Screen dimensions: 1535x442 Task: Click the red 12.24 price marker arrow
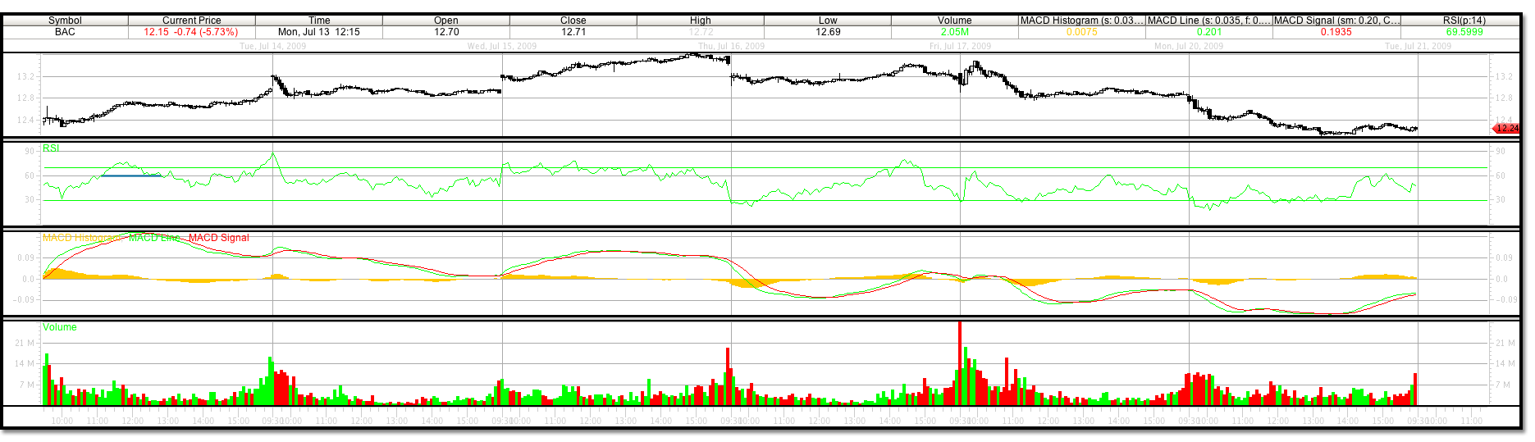click(x=1505, y=128)
